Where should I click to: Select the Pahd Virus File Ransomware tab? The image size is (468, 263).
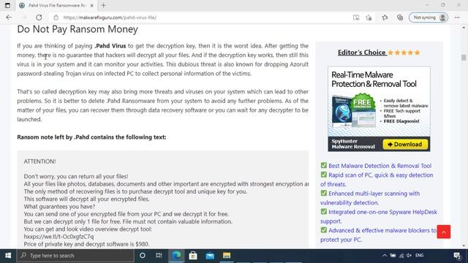click(x=56, y=5)
